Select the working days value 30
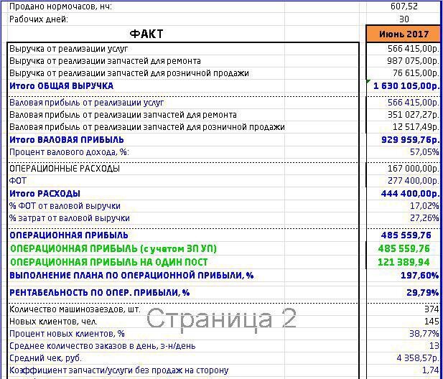 (x=404, y=19)
